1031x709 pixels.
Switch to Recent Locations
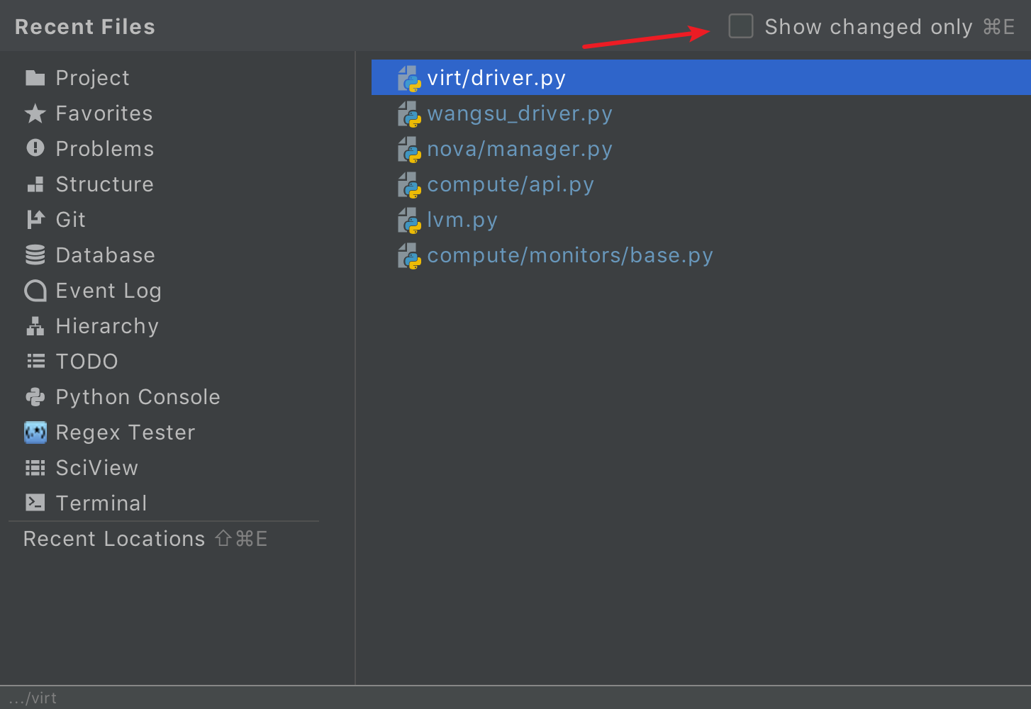click(113, 539)
